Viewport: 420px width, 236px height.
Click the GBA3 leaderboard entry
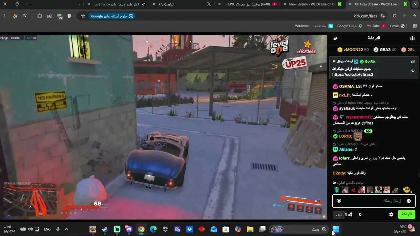[x=385, y=50]
